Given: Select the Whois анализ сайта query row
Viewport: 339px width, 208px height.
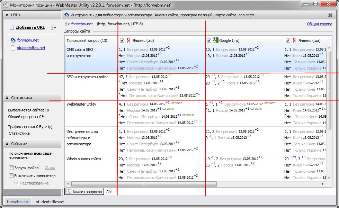Looking at the screenshot, I should point(84,159).
